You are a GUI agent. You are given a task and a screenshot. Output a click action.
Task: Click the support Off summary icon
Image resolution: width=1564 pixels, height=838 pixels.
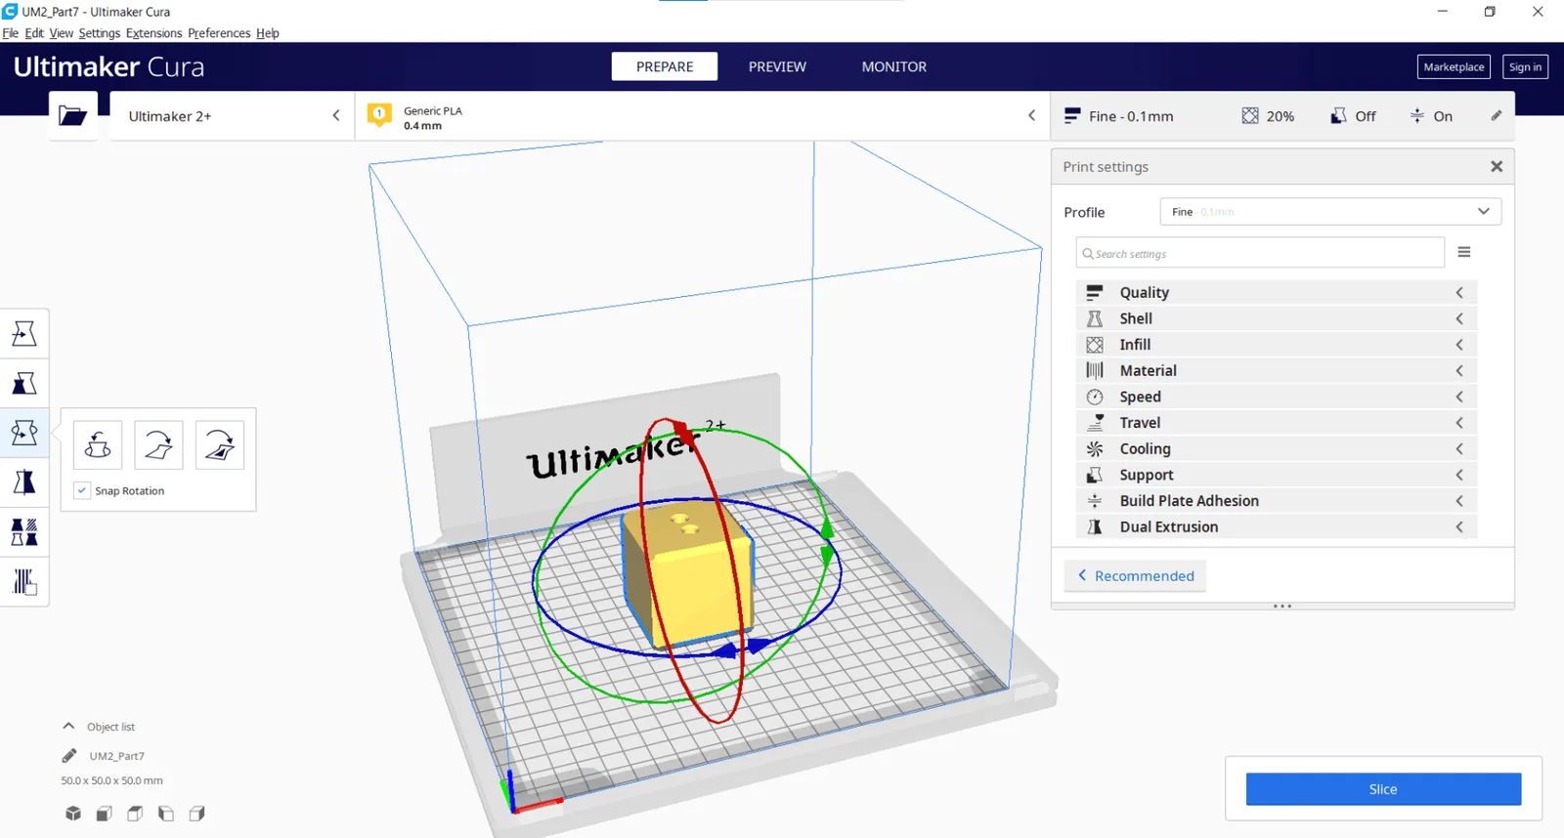pos(1338,116)
